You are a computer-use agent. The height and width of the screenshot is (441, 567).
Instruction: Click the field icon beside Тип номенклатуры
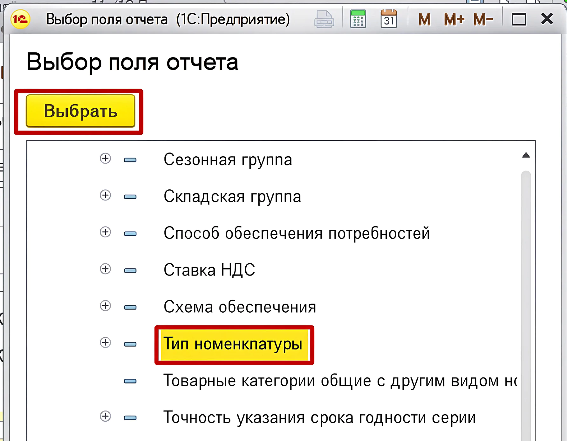point(130,344)
